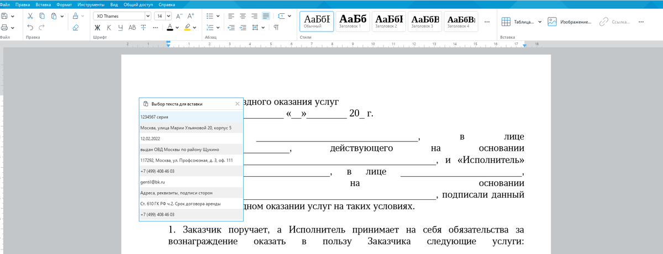Open the borders dropdown arrow
Image resolution: width=663 pixels, height=254 pixels.
click(262, 27)
